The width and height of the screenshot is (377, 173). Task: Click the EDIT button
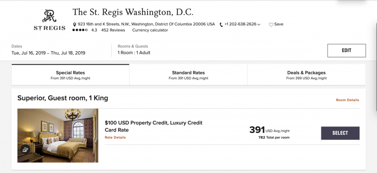pyautogui.click(x=346, y=50)
